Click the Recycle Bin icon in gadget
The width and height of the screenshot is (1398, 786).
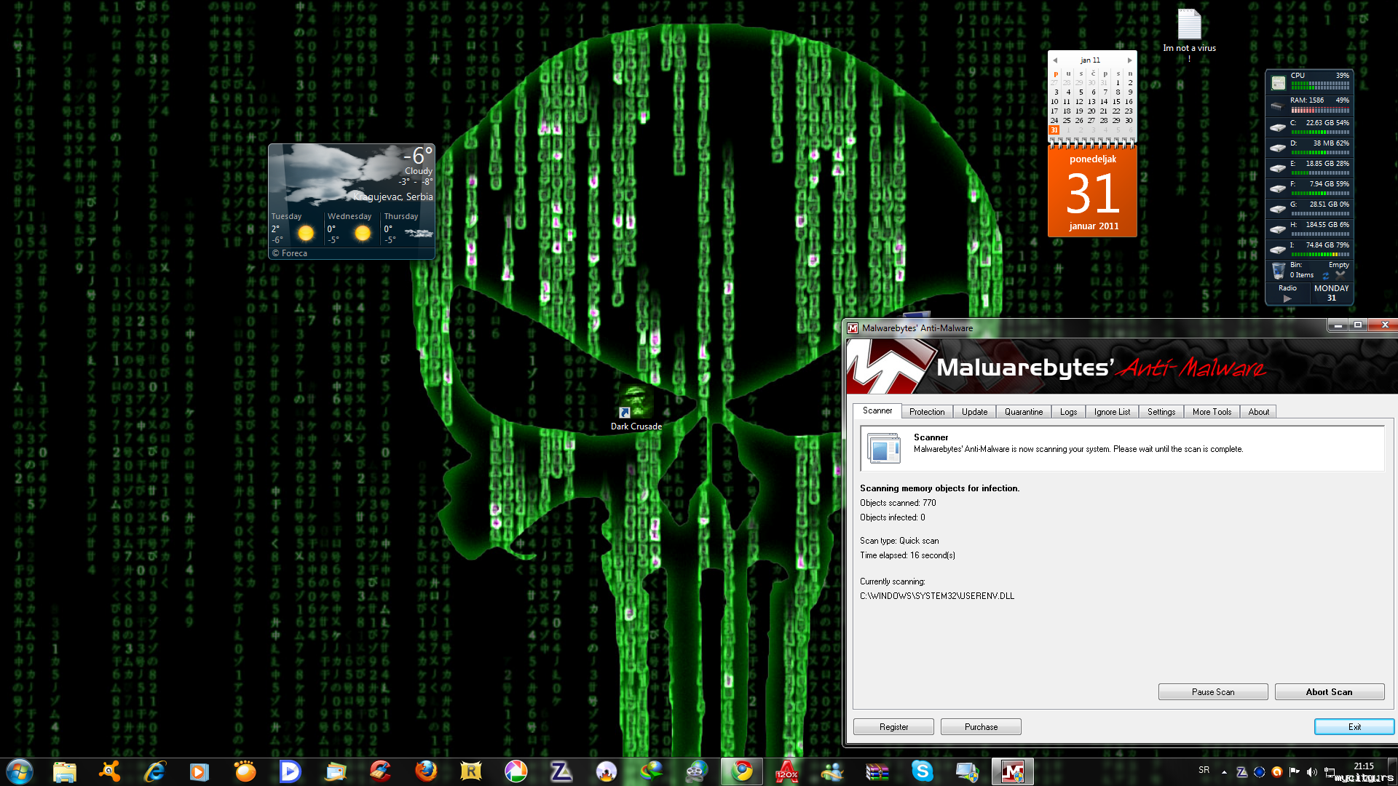pyautogui.click(x=1278, y=271)
